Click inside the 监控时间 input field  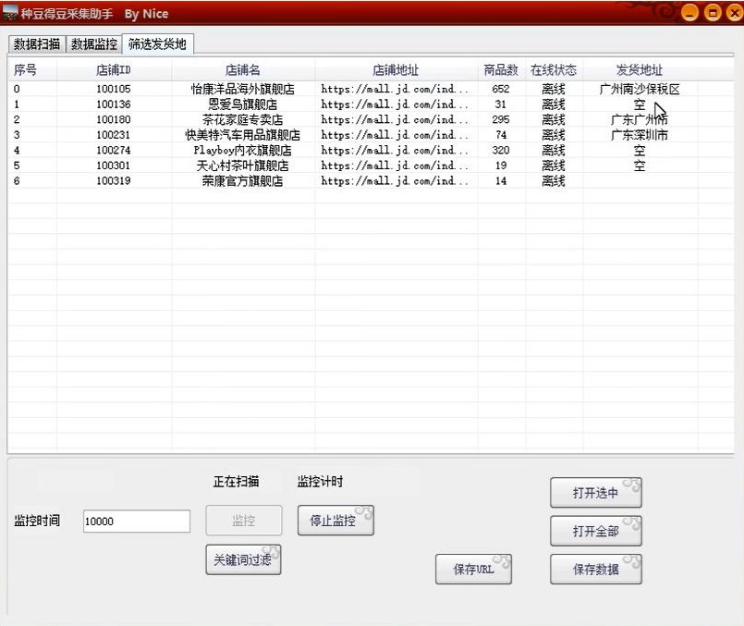tap(136, 521)
